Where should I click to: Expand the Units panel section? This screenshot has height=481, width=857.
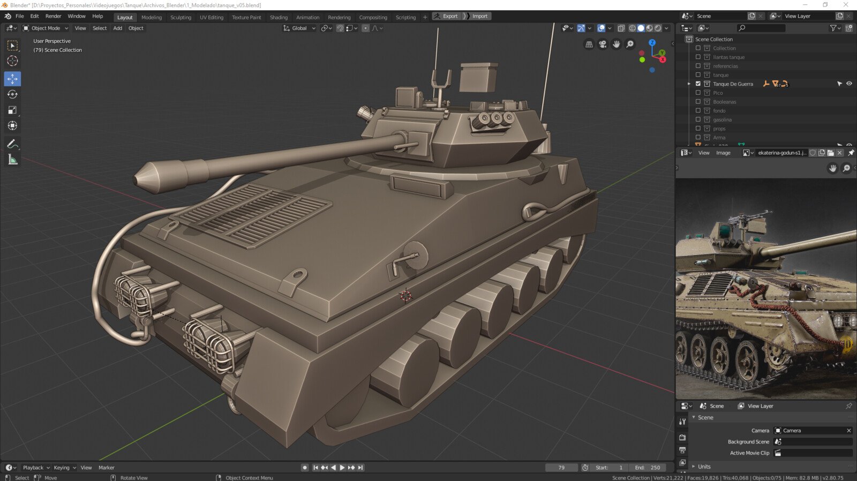pyautogui.click(x=704, y=467)
